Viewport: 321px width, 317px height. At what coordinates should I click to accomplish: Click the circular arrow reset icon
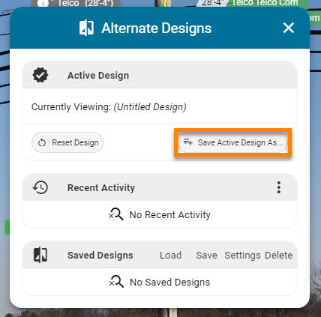click(x=42, y=143)
